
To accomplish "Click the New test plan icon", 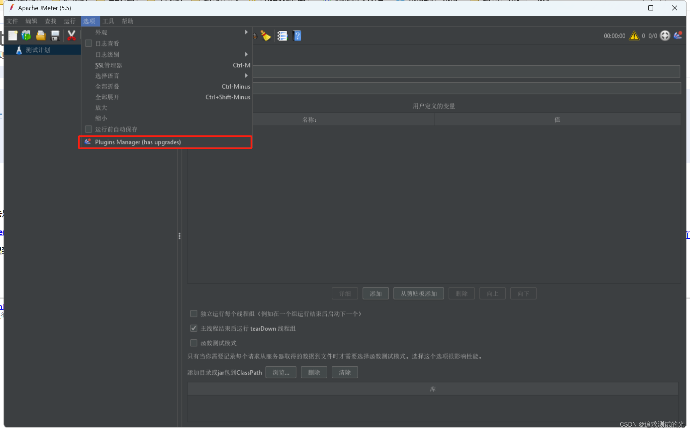I will click(x=13, y=35).
